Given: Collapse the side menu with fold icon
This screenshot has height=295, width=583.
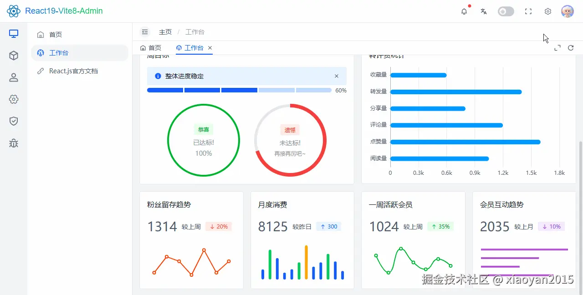Looking at the screenshot, I should (x=145, y=32).
